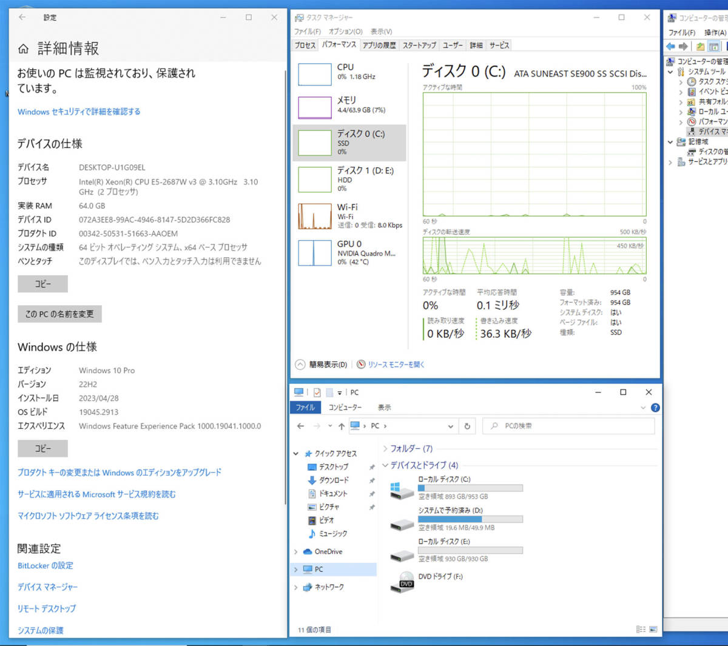Click the PCの検索 search field
The width and height of the screenshot is (728, 646).
coord(569,426)
